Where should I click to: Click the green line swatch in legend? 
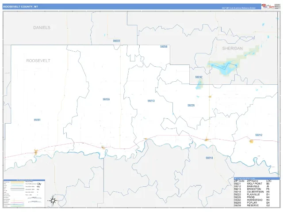click(x=17, y=206)
